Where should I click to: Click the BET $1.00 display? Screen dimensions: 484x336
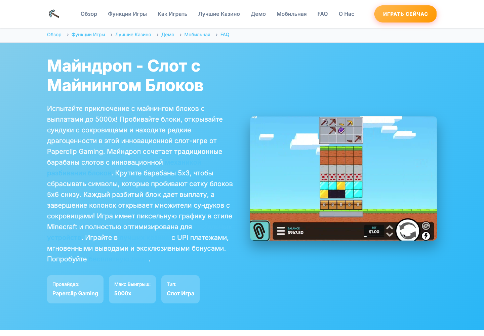(374, 230)
